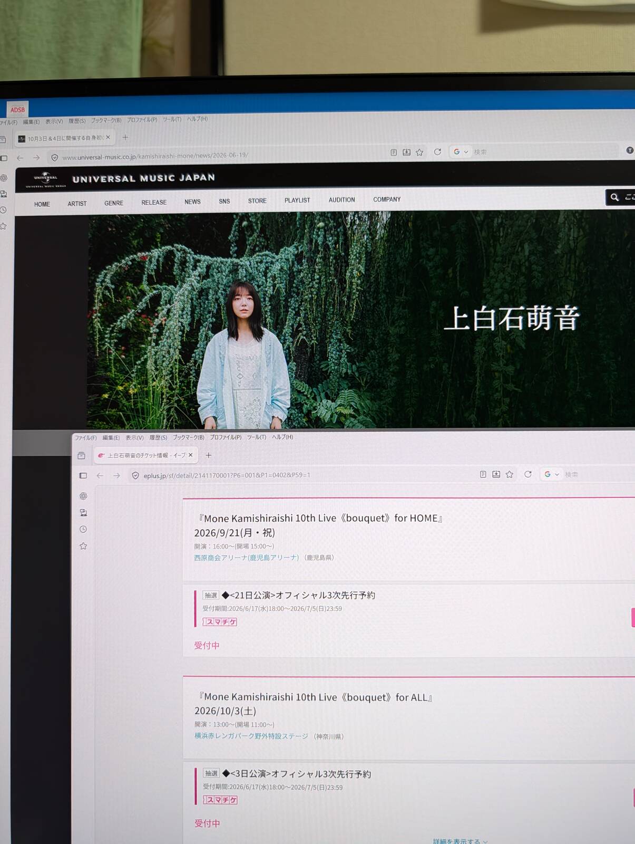Open Google search engine dropdown in Universal window
Screen dimensions: 635x844
461,152
